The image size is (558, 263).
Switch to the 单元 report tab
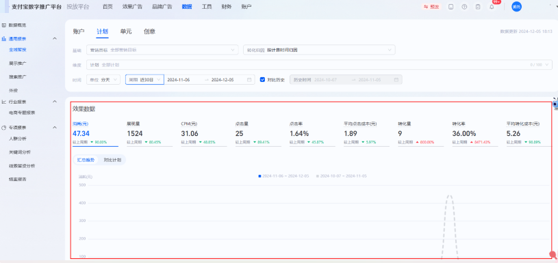coord(126,31)
